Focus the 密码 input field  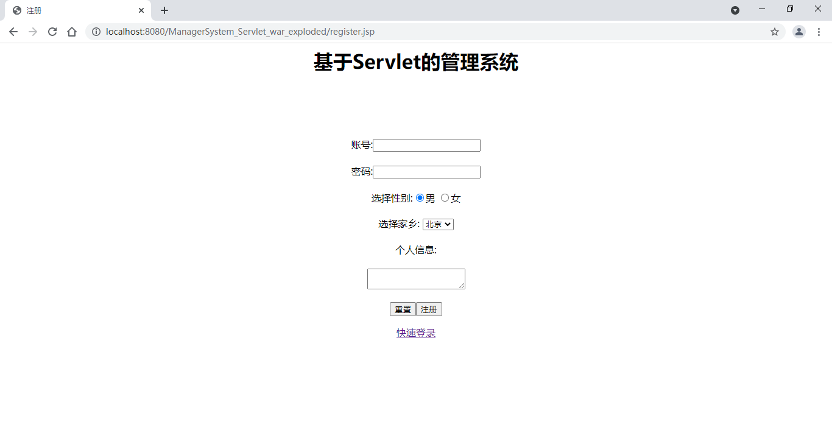pos(426,172)
